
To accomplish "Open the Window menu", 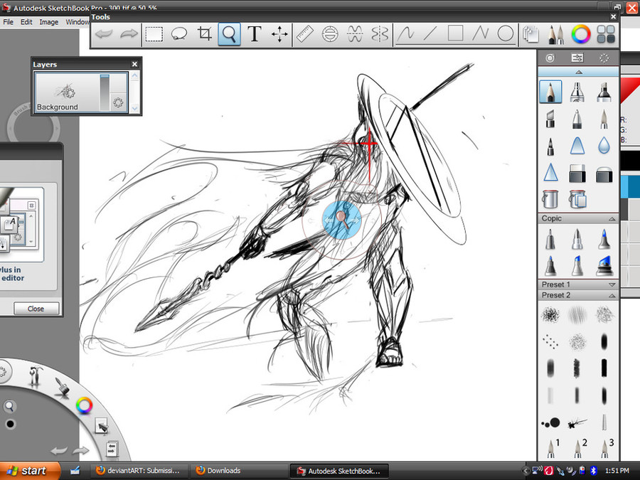I will point(77,22).
